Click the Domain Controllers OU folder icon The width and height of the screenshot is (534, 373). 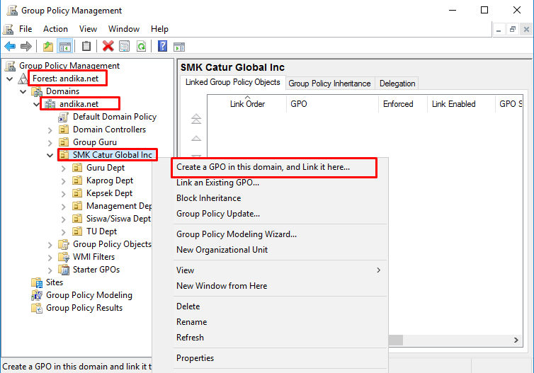pyautogui.click(x=63, y=130)
